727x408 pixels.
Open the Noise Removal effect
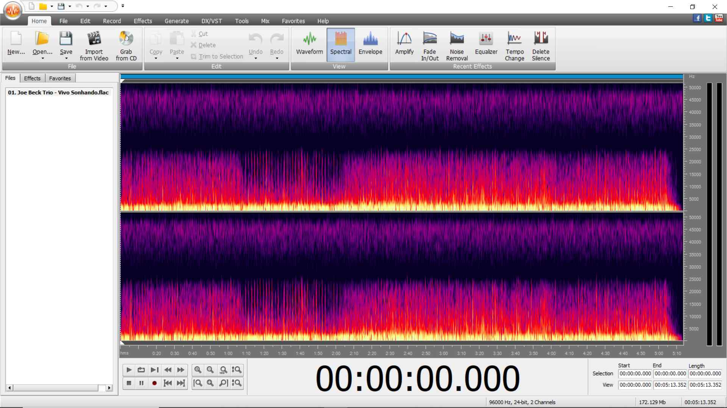click(457, 46)
